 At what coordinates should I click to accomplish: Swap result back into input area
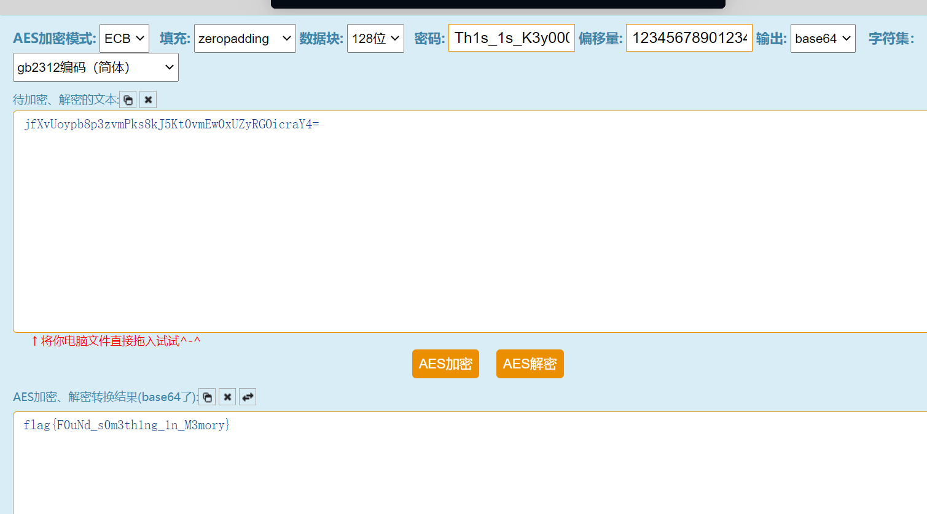[248, 397]
